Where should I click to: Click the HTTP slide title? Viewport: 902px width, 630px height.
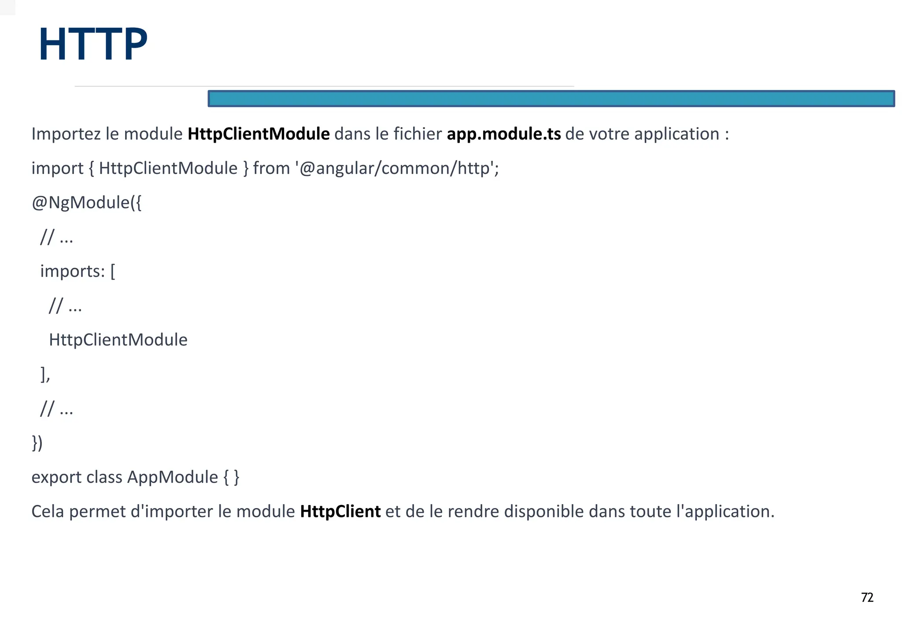pyautogui.click(x=93, y=44)
